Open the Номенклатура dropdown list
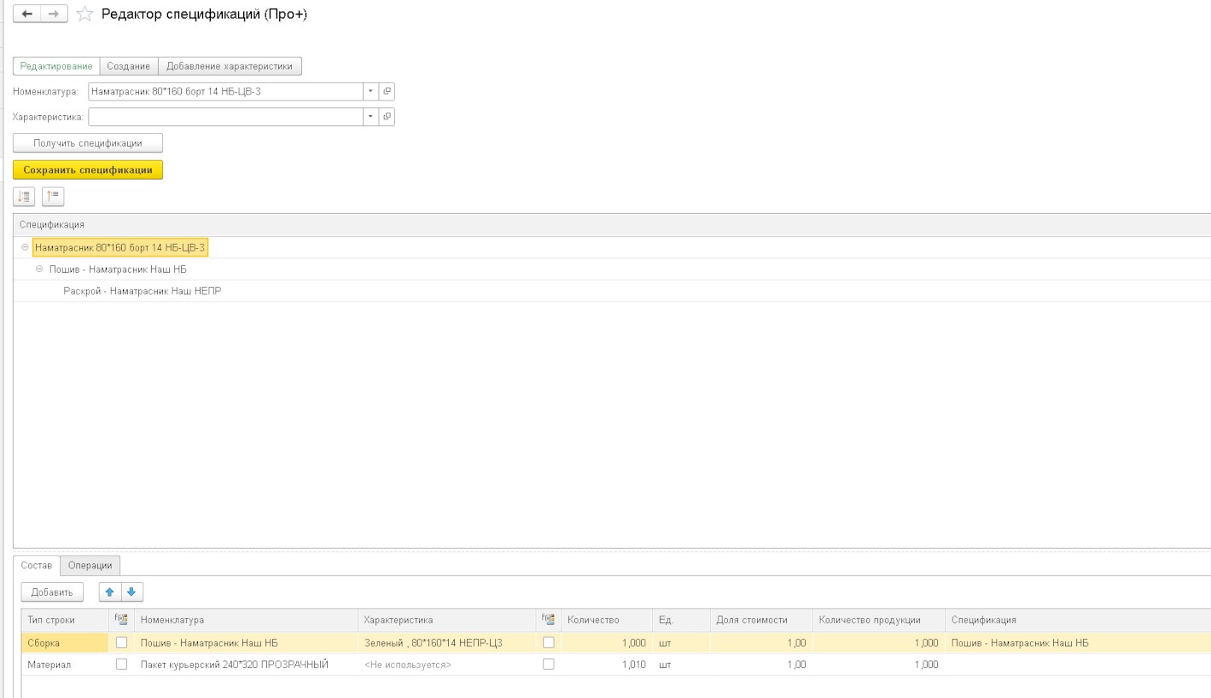This screenshot has width=1211, height=698. pyautogui.click(x=370, y=91)
